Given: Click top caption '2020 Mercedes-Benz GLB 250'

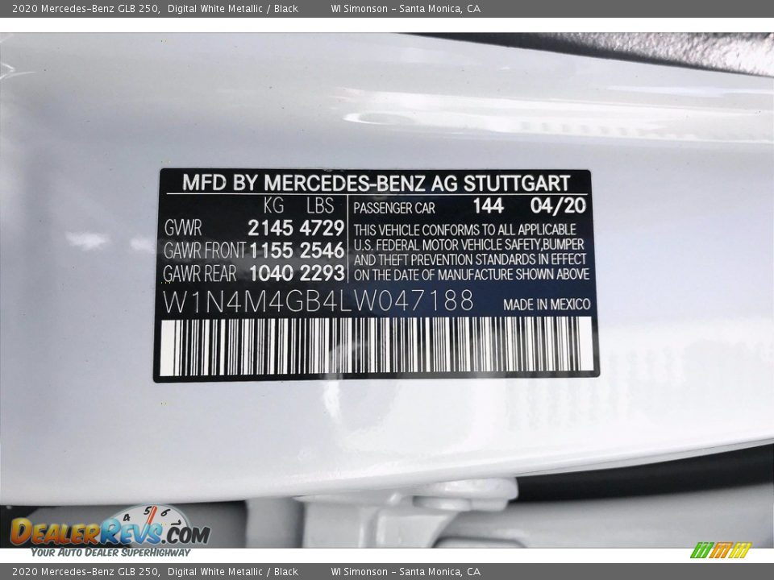Looking at the screenshot, I should [x=85, y=8].
